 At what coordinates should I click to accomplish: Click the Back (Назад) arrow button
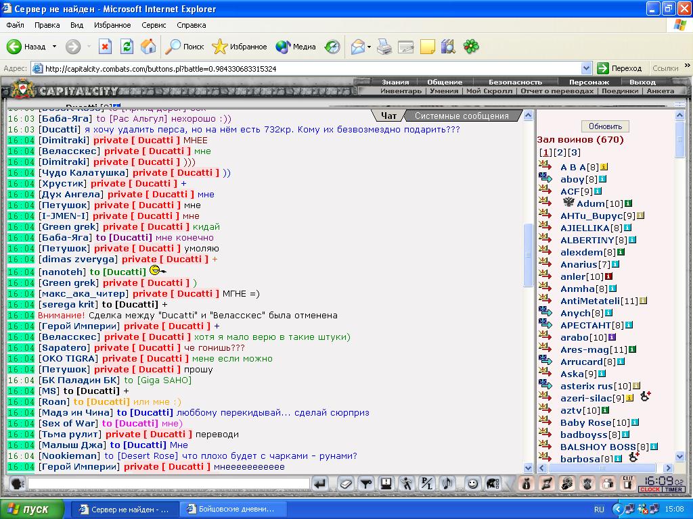[26, 47]
